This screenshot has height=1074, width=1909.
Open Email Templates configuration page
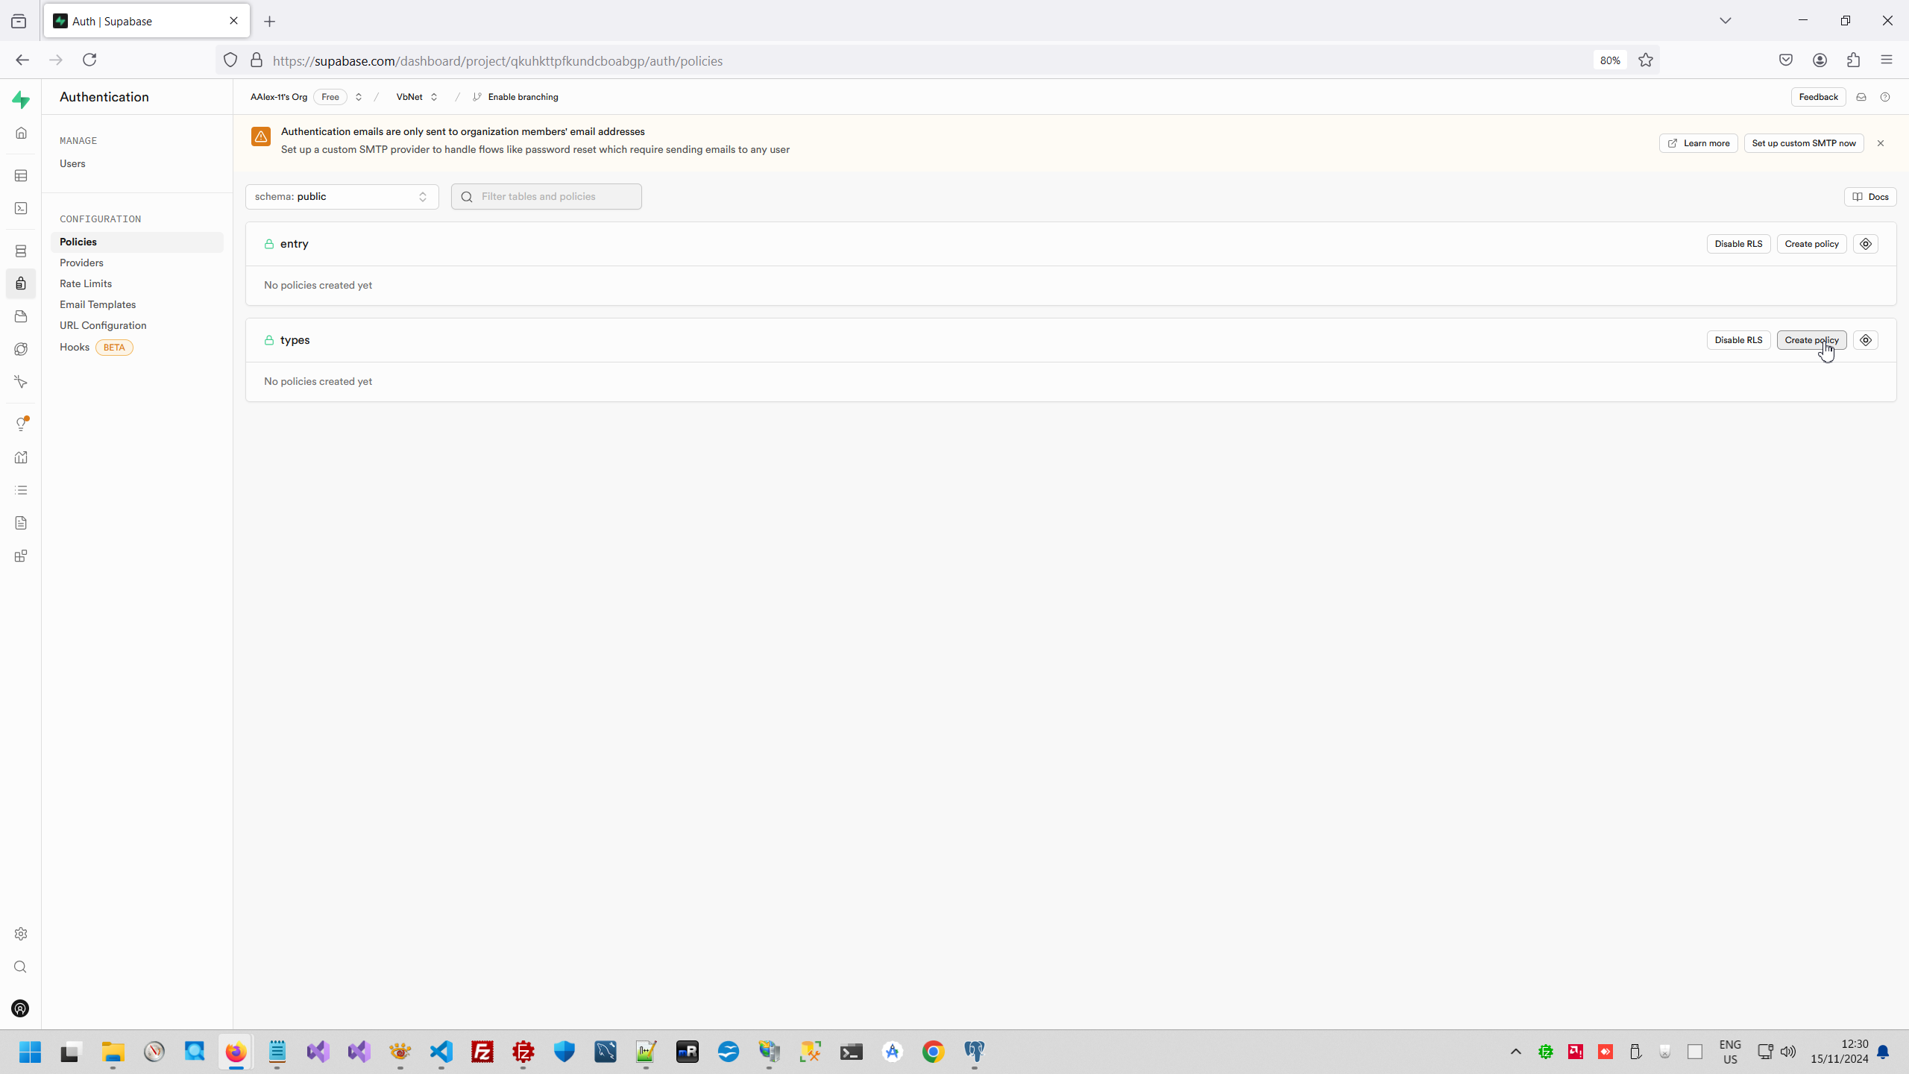coord(98,304)
